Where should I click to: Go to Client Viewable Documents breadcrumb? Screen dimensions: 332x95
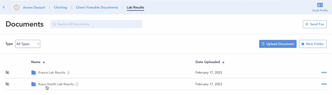coord(97,8)
